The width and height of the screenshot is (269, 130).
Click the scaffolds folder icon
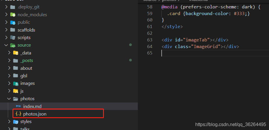(13, 30)
